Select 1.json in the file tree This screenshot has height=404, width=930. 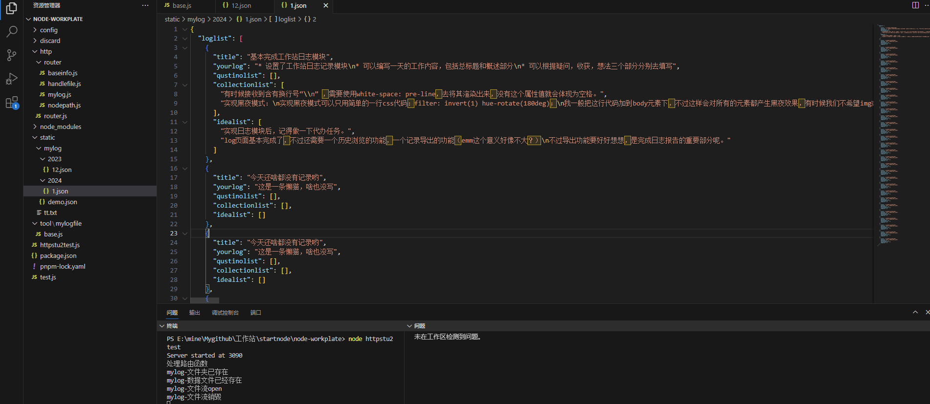click(x=90, y=191)
